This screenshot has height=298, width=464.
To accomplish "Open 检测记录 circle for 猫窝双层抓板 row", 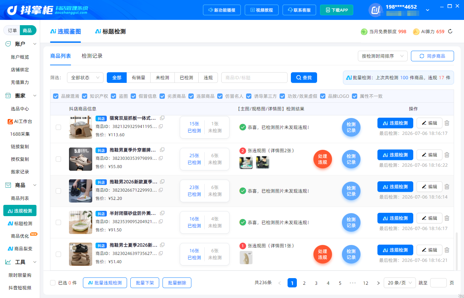I will pyautogui.click(x=351, y=127).
